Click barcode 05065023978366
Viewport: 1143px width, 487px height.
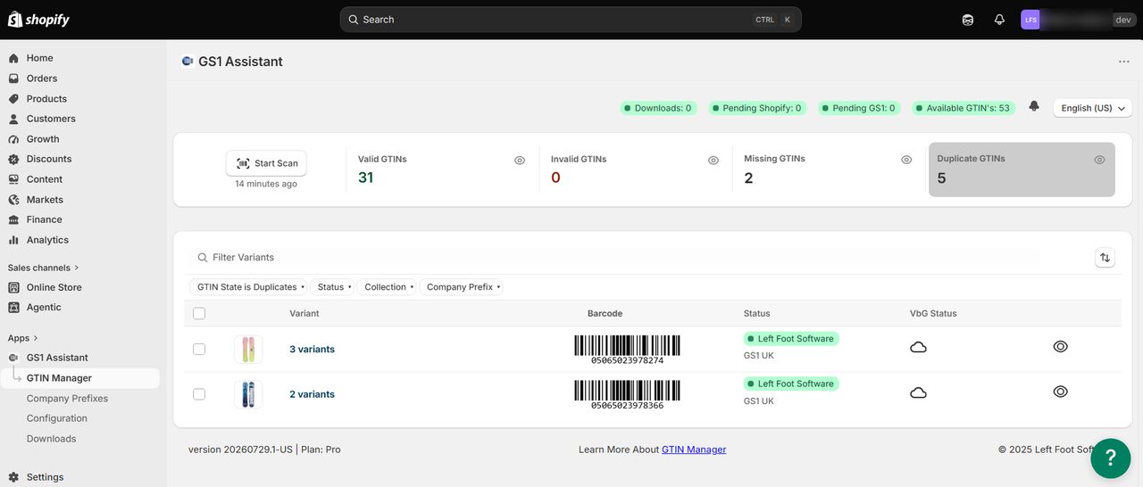(627, 395)
